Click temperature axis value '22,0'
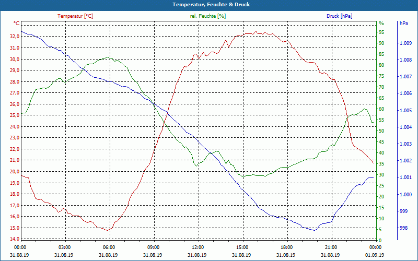 click(x=15, y=149)
